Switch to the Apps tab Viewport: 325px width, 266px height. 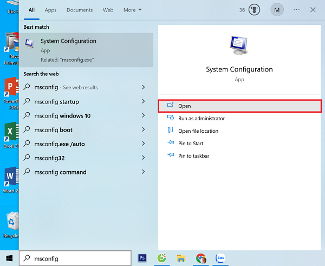[50, 10]
